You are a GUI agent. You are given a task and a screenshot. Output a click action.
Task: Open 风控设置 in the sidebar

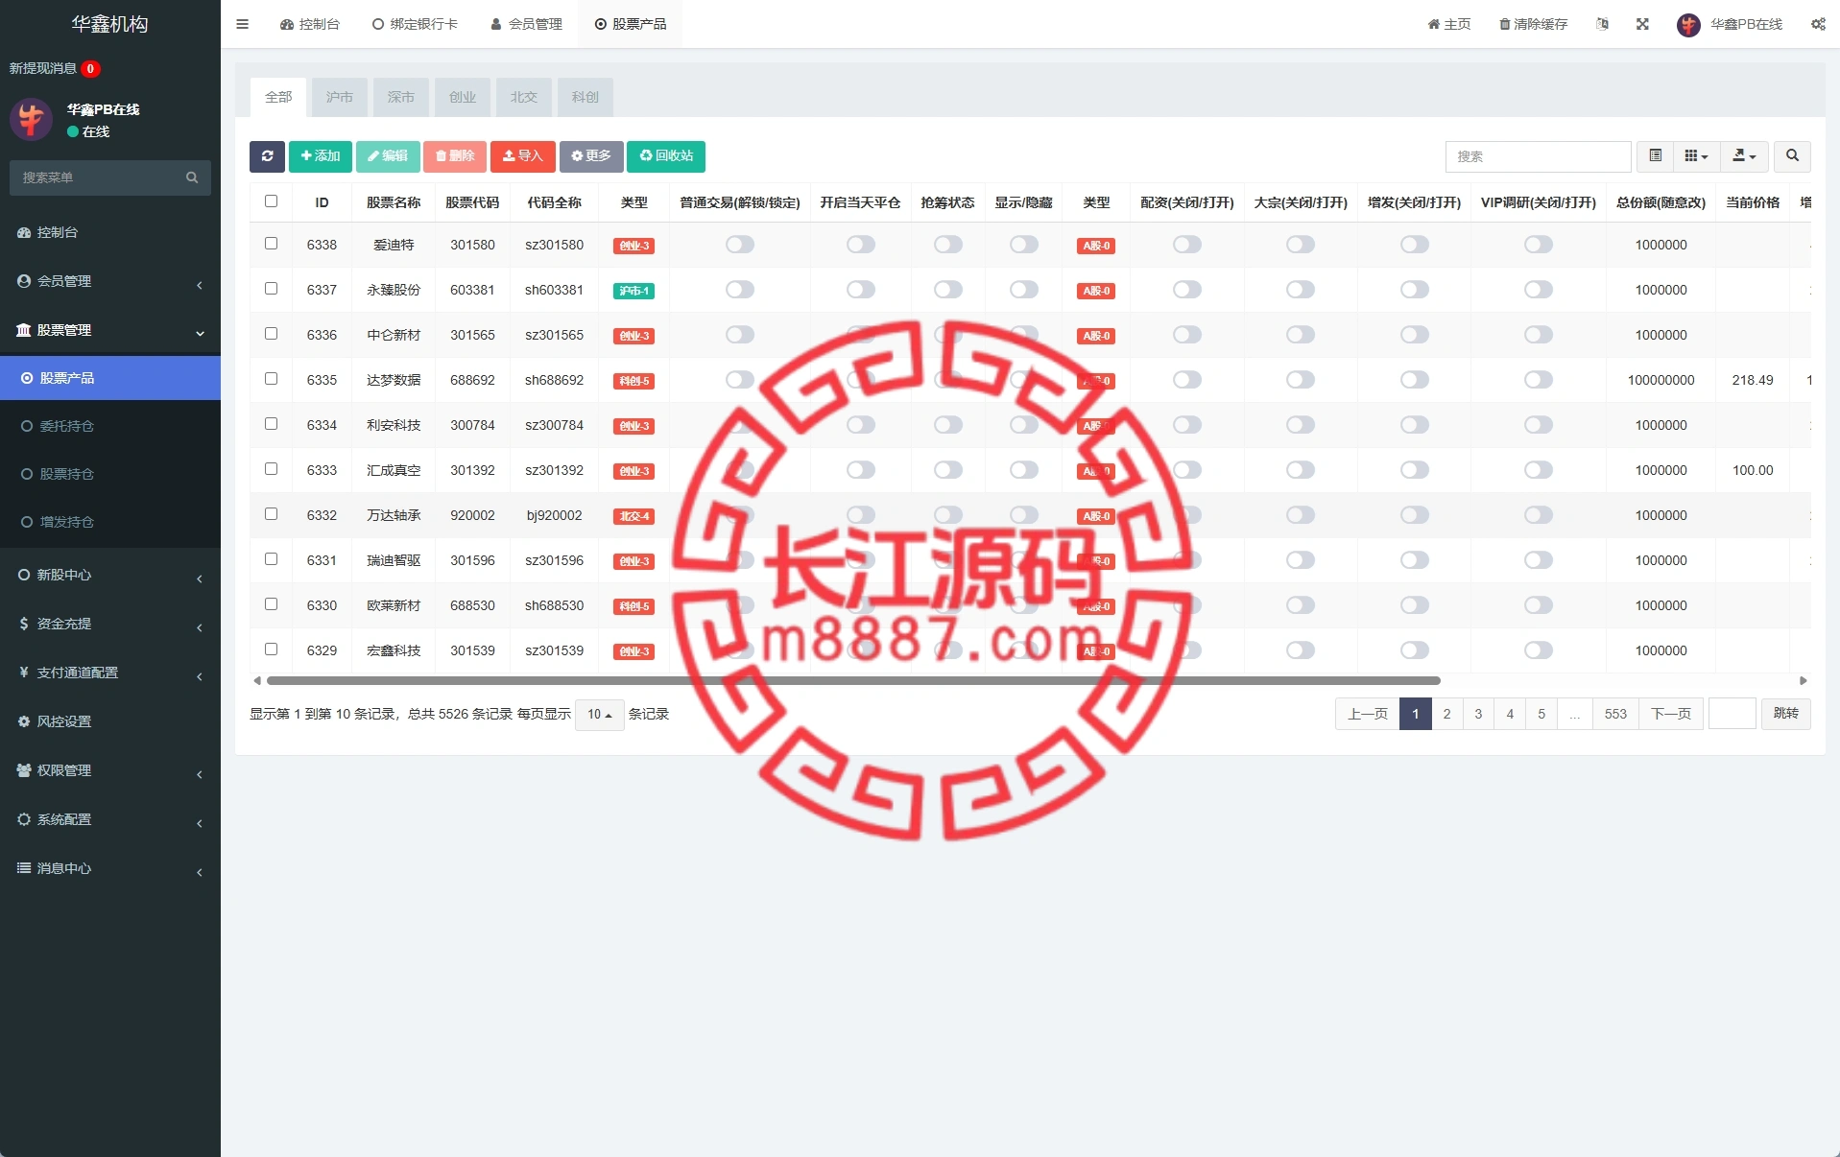tap(110, 721)
